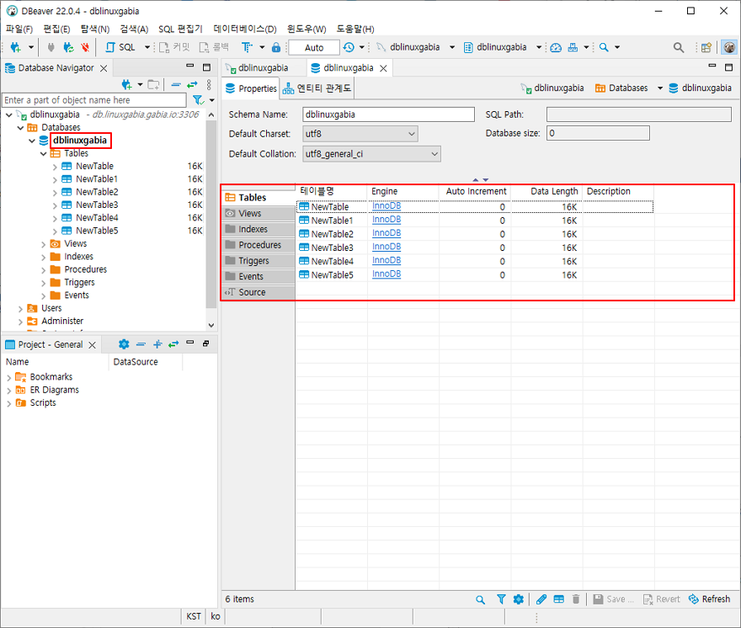Open Default Charset utf8 dropdown
The width and height of the screenshot is (741, 628).
pos(412,134)
